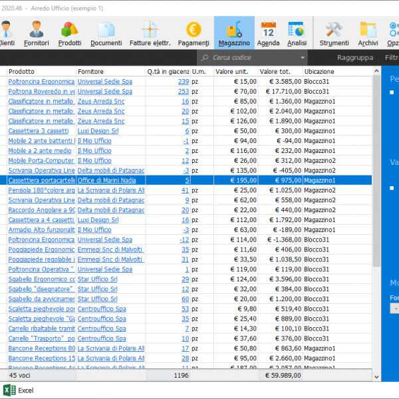Viewport: 399px width, 399px height.
Task: Select the Magazzino warehouse icon
Action: point(234,33)
